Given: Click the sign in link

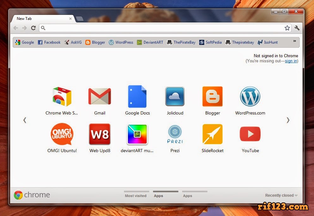Looking at the screenshot, I should (291, 61).
